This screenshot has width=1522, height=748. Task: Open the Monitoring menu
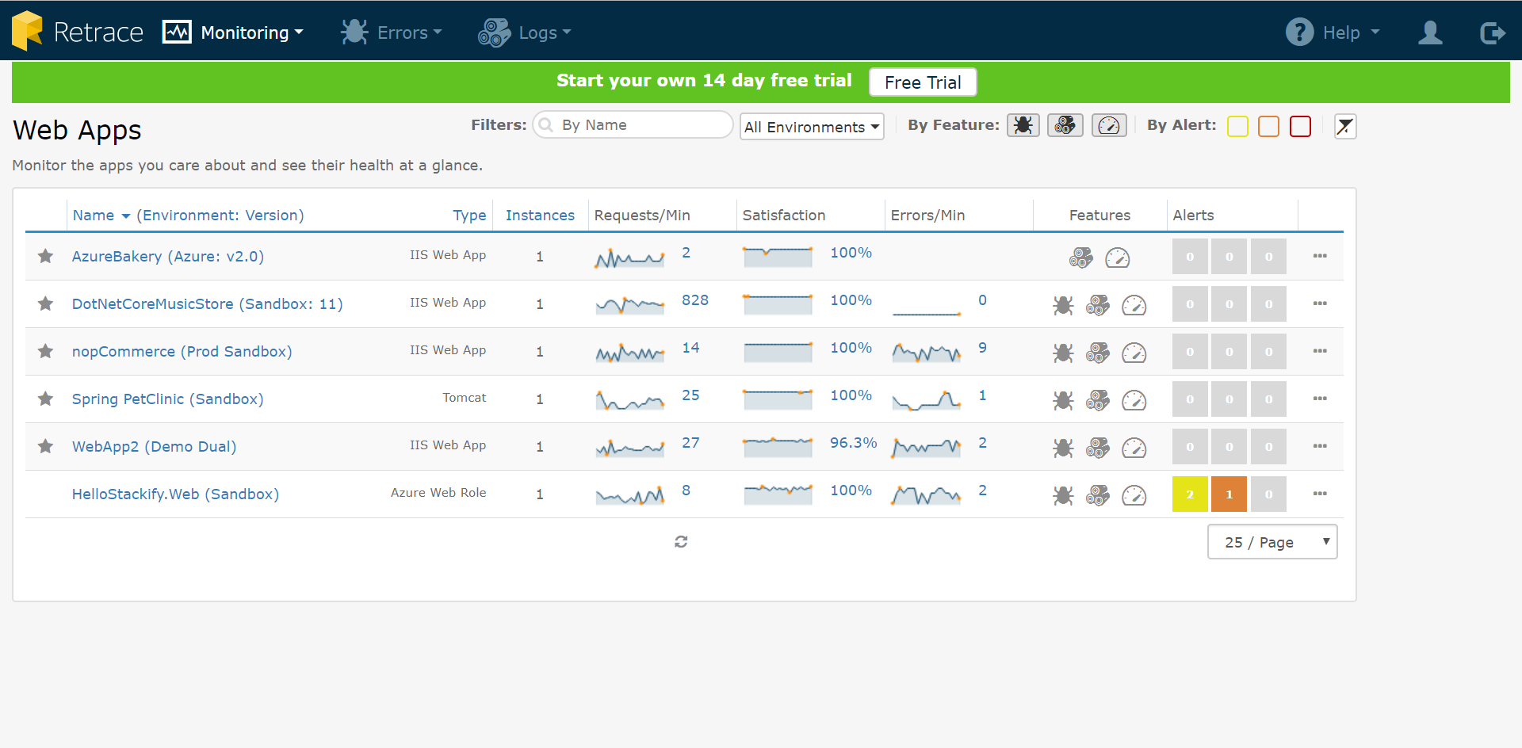(233, 32)
